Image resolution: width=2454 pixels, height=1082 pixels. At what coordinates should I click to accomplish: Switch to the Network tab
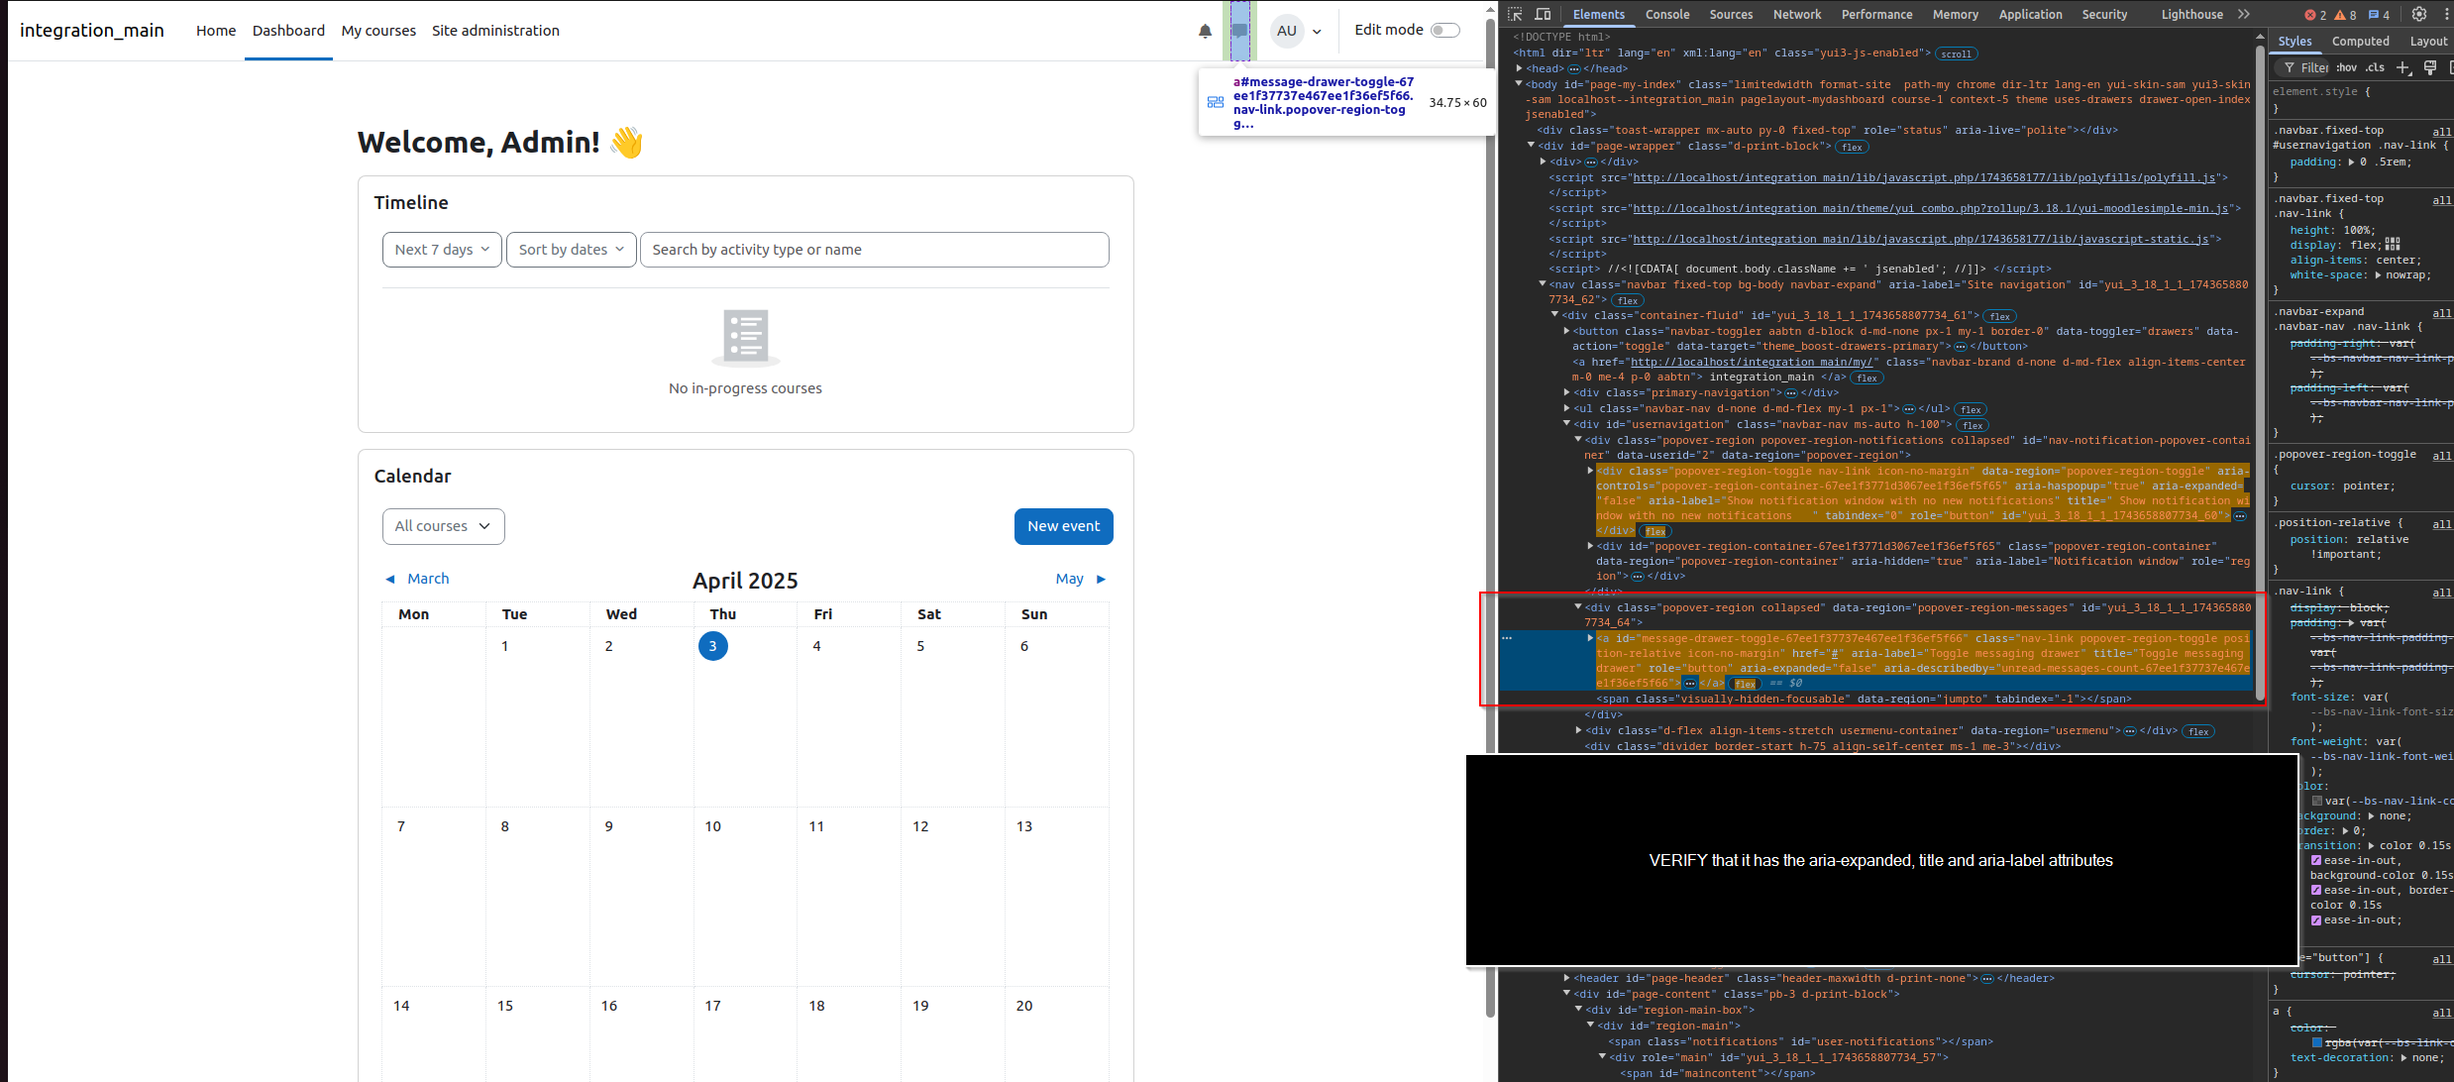pos(1797,14)
